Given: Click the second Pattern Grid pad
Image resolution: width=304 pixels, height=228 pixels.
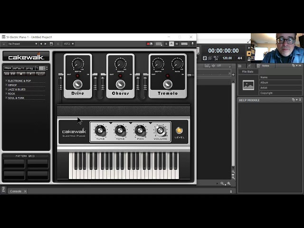Looking at the screenshot, I should pos(38,163).
